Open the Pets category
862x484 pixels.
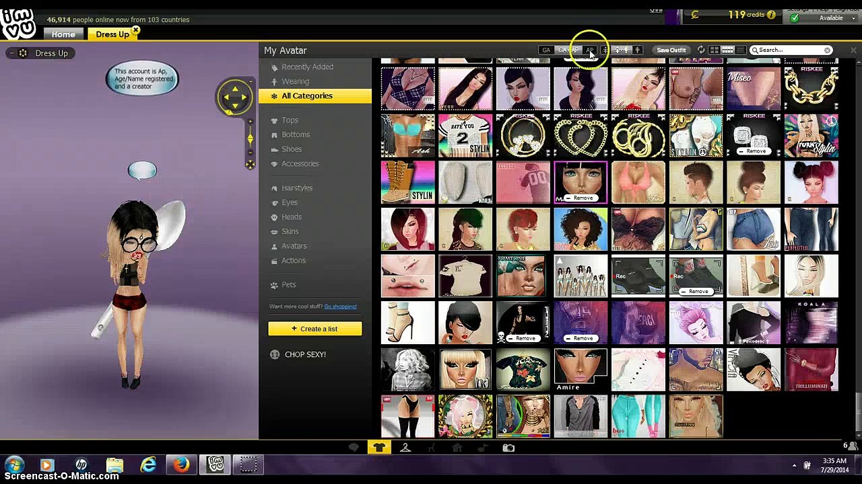tap(288, 285)
